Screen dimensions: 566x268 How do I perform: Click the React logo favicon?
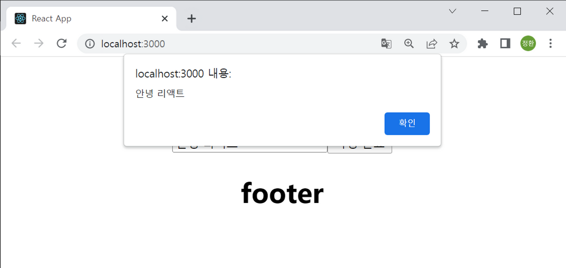click(x=20, y=19)
